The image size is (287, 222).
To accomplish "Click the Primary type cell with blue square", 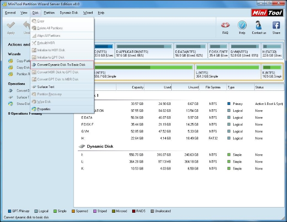I will click(235, 104).
